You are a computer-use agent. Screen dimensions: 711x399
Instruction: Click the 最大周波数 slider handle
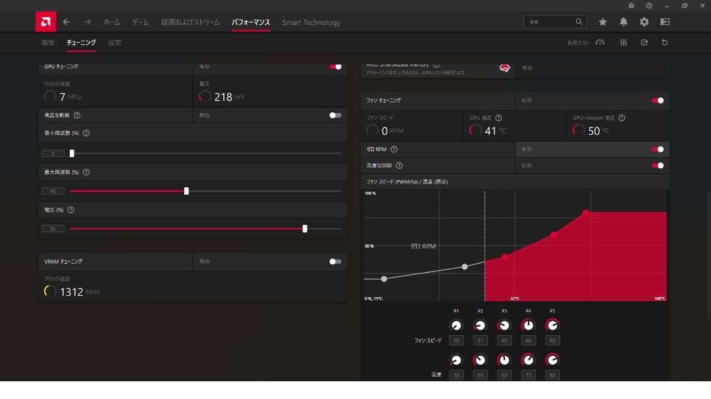click(x=186, y=191)
